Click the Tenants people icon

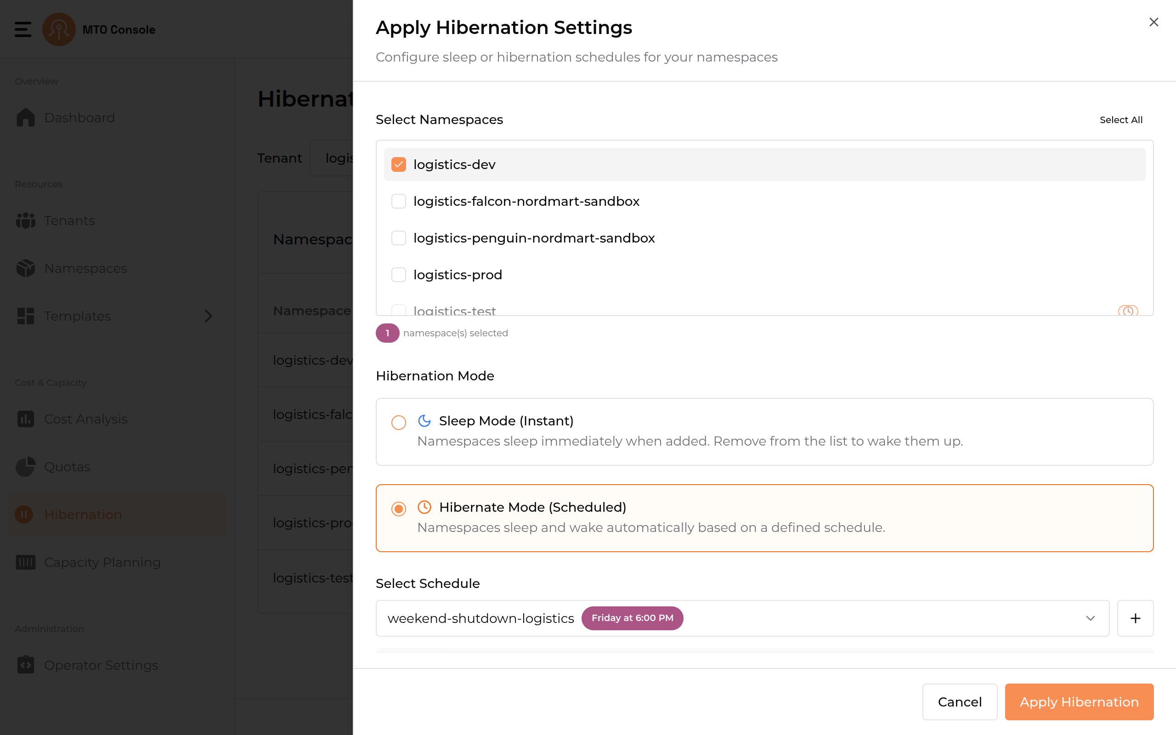click(25, 220)
